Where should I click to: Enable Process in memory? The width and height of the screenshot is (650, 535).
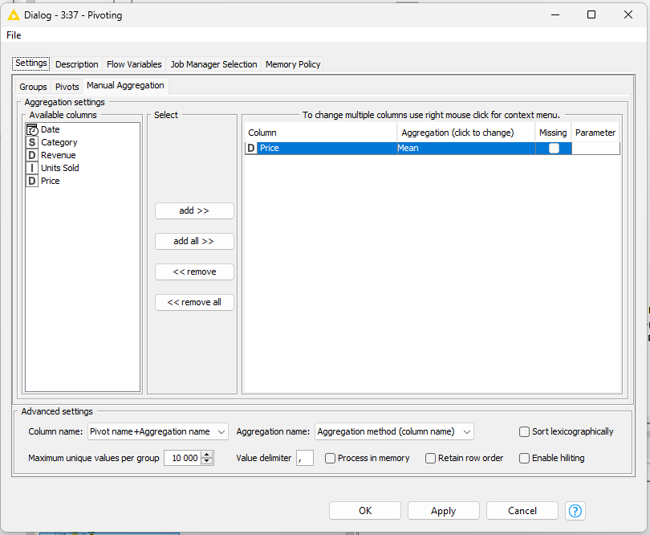pyautogui.click(x=330, y=458)
